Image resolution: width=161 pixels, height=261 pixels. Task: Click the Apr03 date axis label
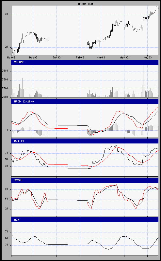point(124,57)
